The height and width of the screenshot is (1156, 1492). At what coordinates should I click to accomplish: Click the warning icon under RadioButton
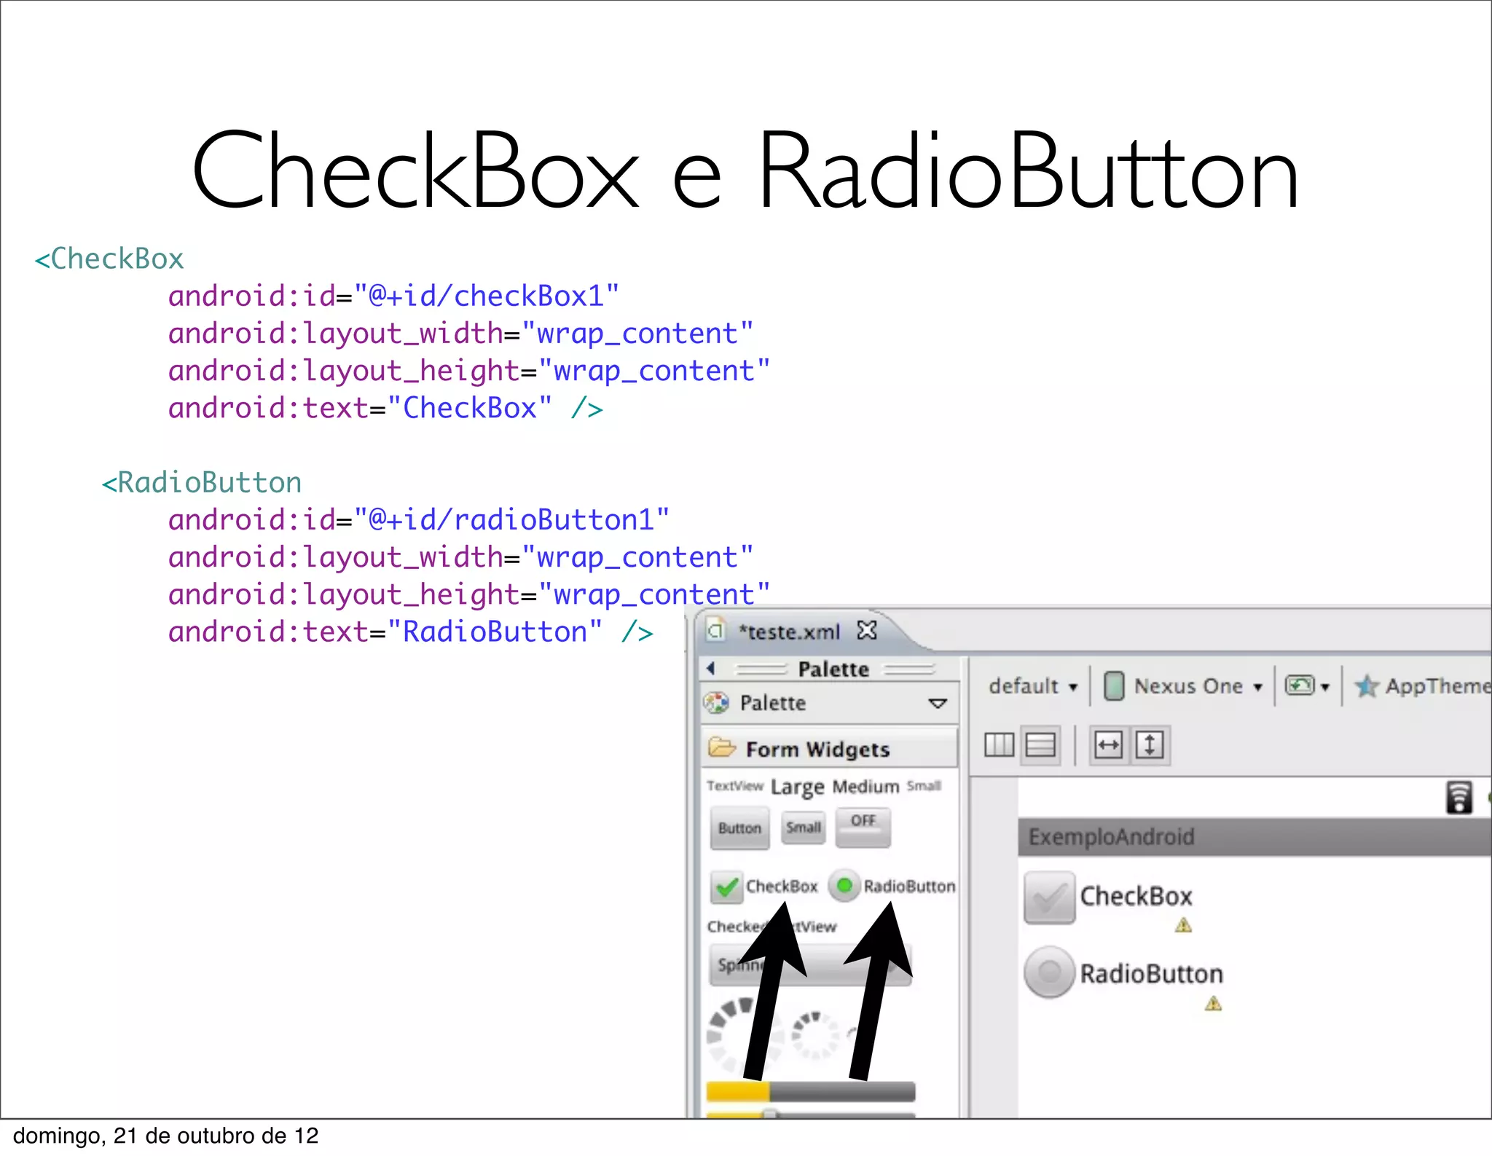click(1213, 1004)
